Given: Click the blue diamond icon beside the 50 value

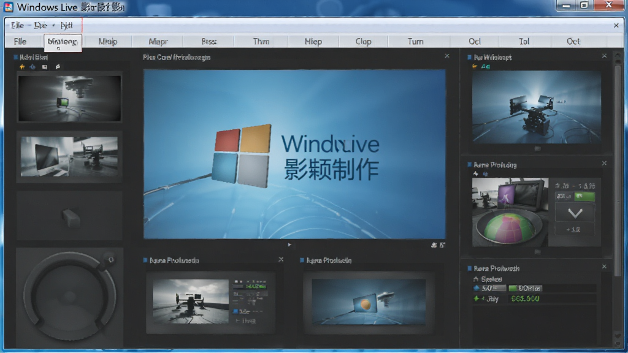Looking at the screenshot, I should 476,288.
